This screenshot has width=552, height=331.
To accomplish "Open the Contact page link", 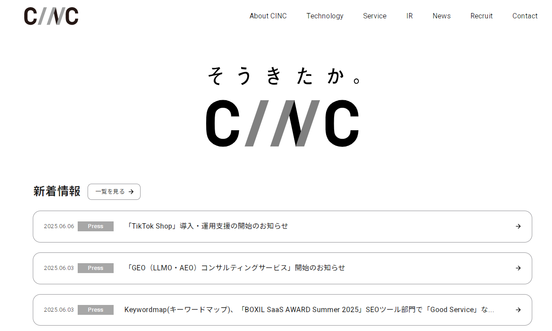I will coord(525,16).
